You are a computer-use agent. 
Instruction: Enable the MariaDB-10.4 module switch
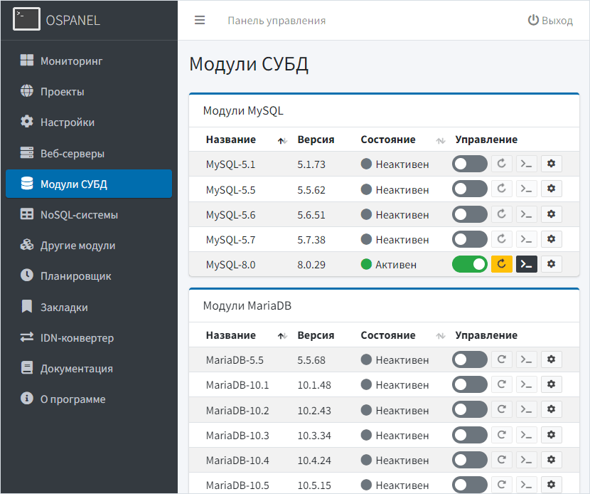click(x=470, y=460)
